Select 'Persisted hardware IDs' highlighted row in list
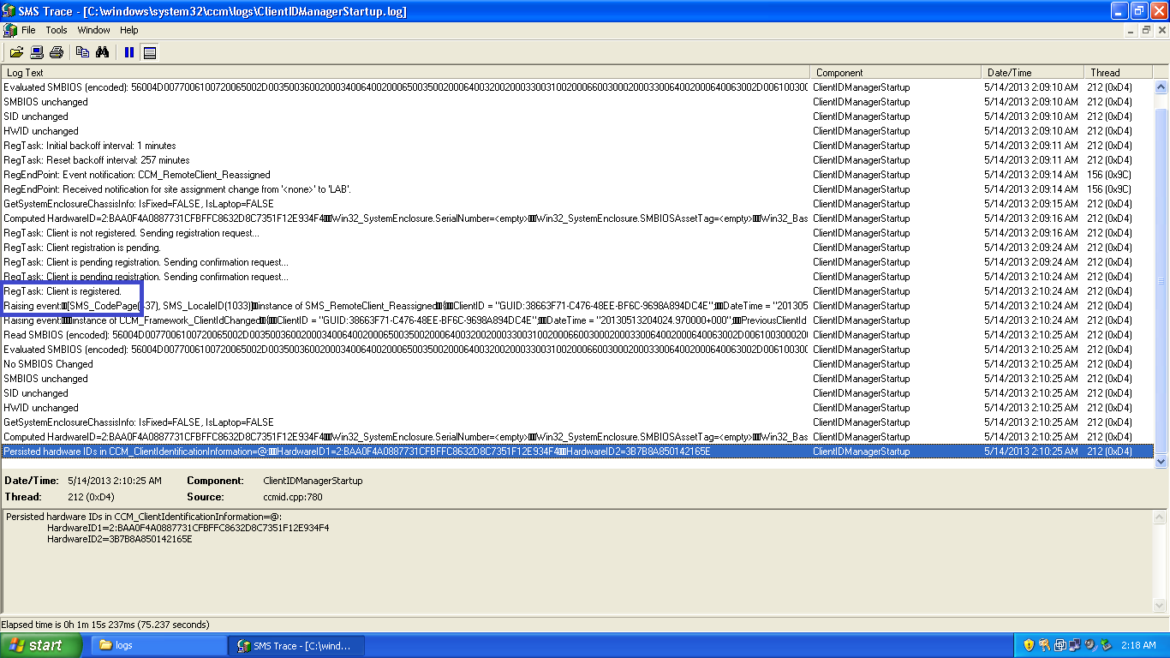This screenshot has width=1170, height=658. tap(578, 452)
